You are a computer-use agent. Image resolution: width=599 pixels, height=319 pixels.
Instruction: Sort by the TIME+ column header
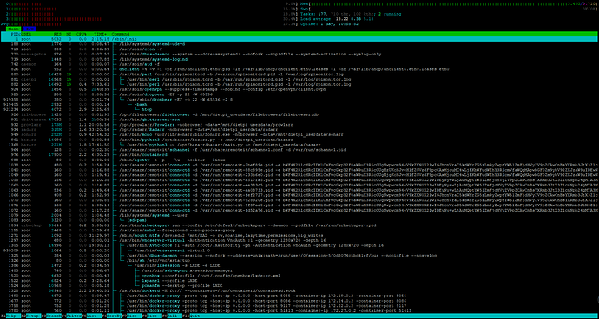click(101, 34)
